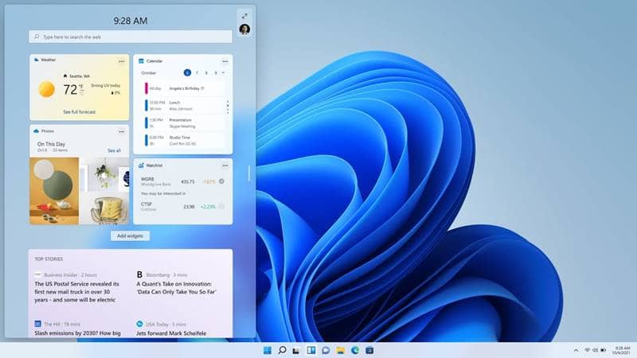Open Microsoft Store on the taskbar
The image size is (637, 358).
pos(369,350)
